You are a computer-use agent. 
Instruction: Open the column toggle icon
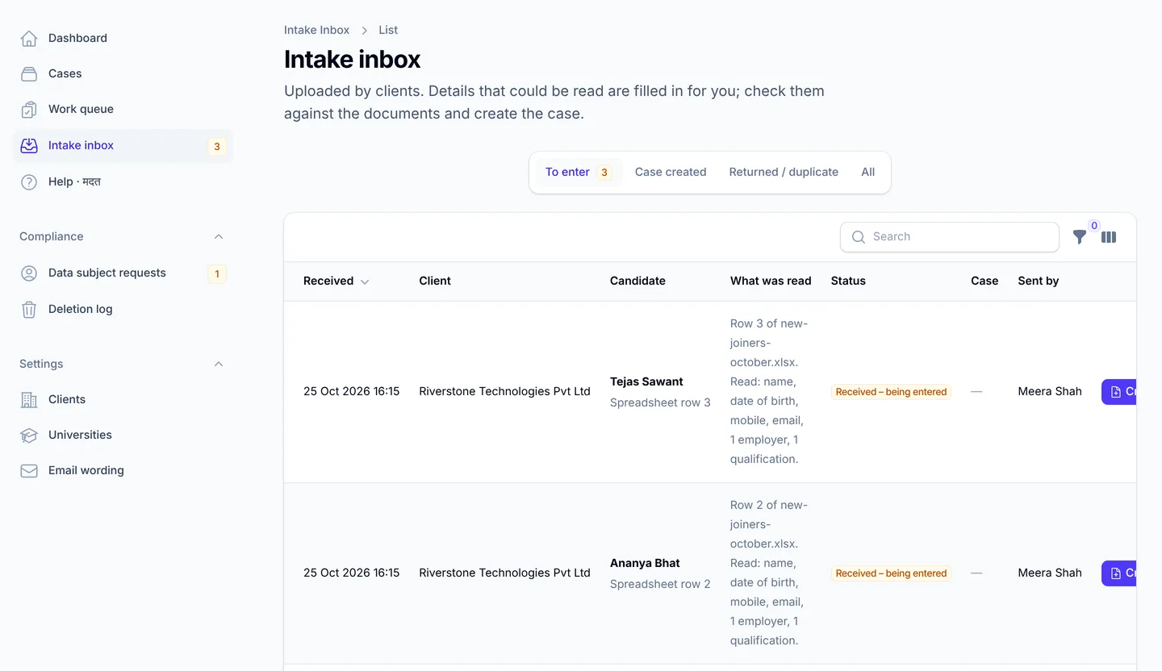(x=1109, y=237)
